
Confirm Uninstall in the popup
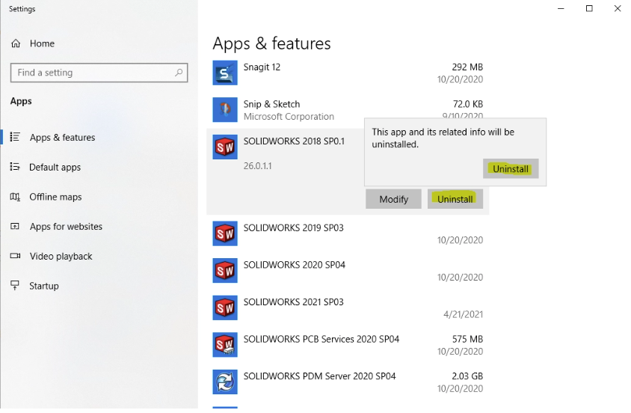coord(511,169)
